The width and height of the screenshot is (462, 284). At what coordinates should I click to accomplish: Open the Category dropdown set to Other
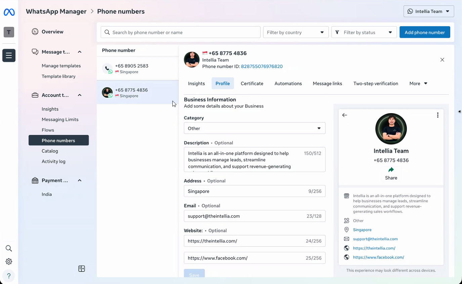[255, 128]
